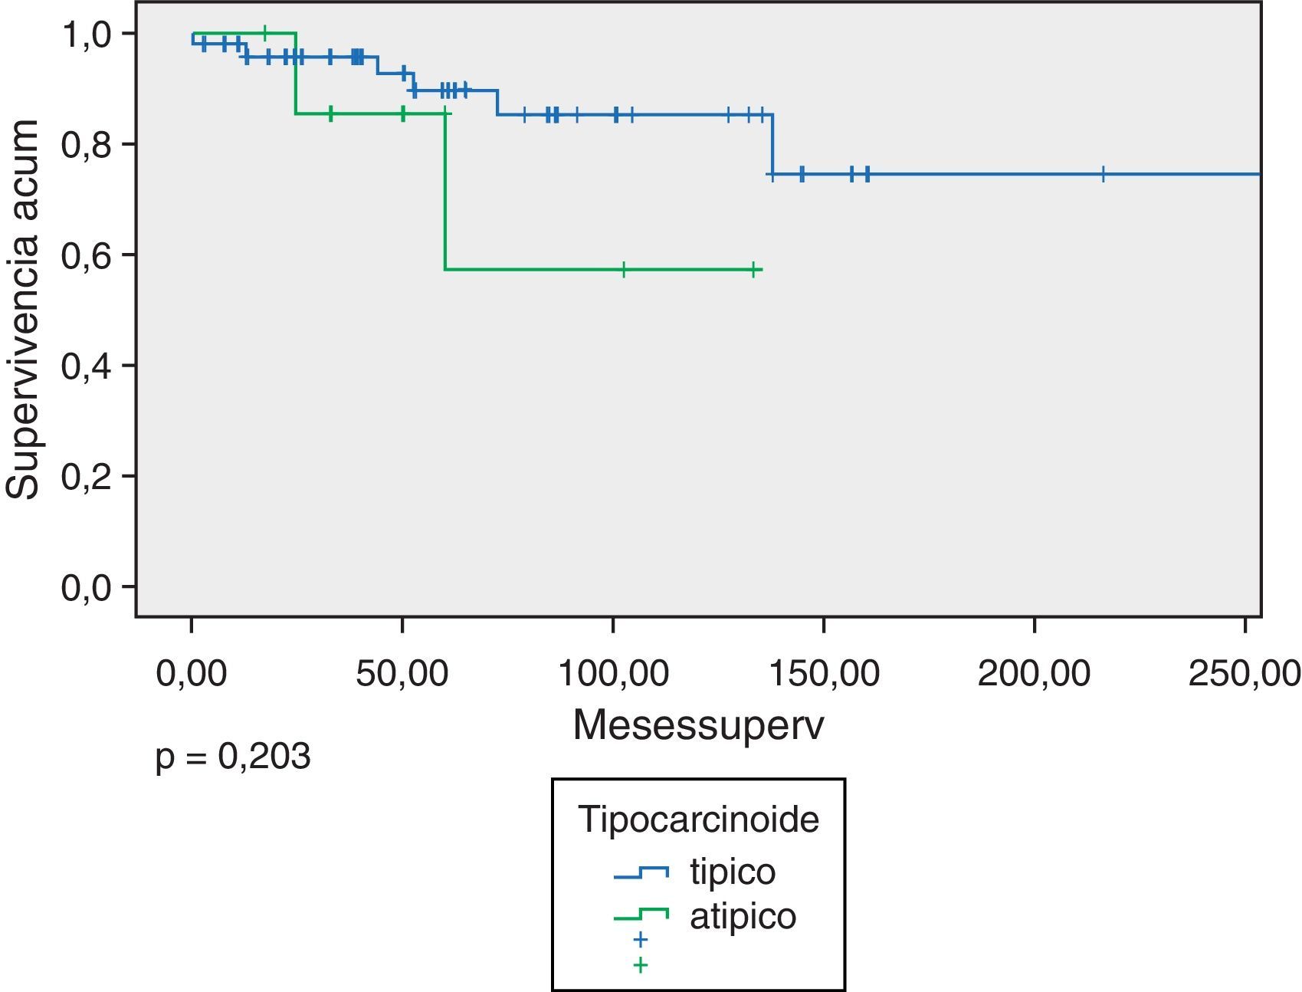1302x992 pixels.
Task: Select the x-axis title "Mesessuperv"
Action: click(698, 724)
